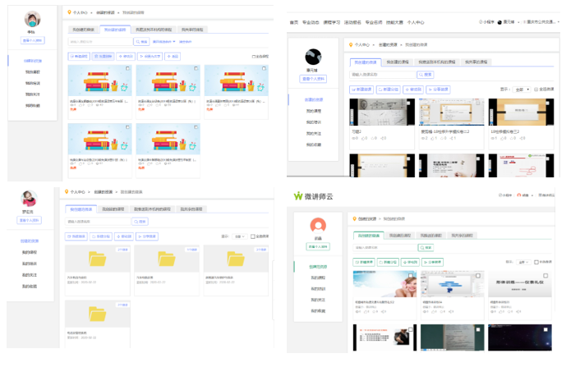Switch to 我共享的课程 tab in the globe-avatar panel
The height and width of the screenshot is (381, 580).
(476, 62)
